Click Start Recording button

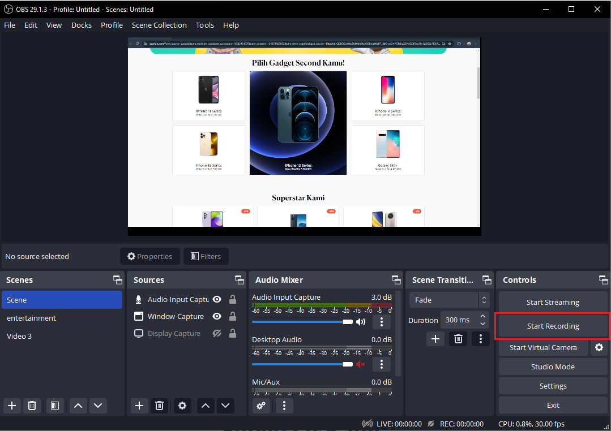click(x=553, y=326)
